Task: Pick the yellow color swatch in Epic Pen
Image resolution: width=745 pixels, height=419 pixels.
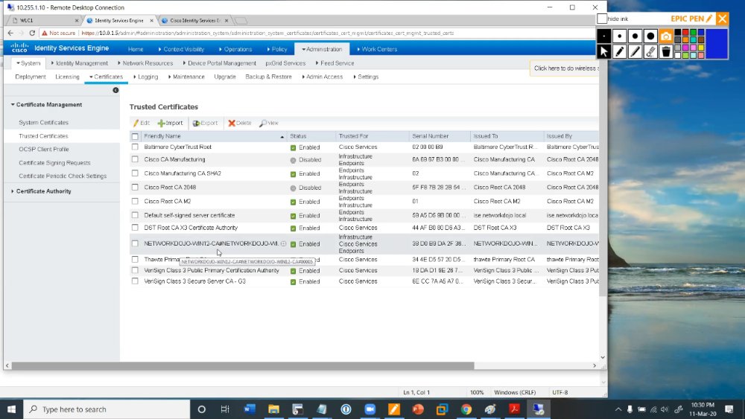Action: click(x=701, y=48)
